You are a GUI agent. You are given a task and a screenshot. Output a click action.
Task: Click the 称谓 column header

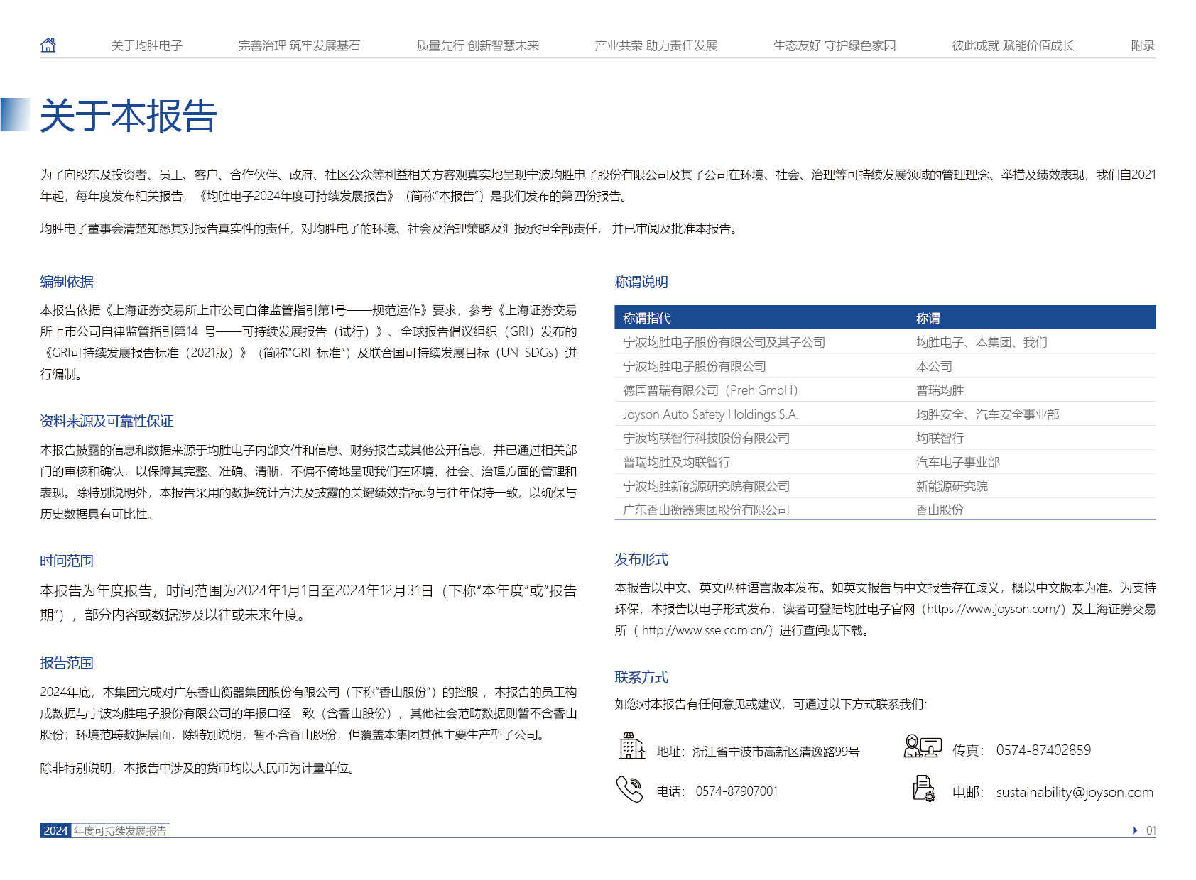click(928, 318)
